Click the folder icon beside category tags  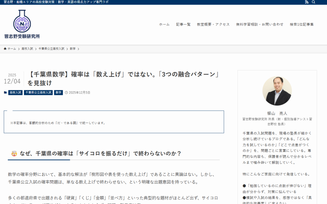5,92
